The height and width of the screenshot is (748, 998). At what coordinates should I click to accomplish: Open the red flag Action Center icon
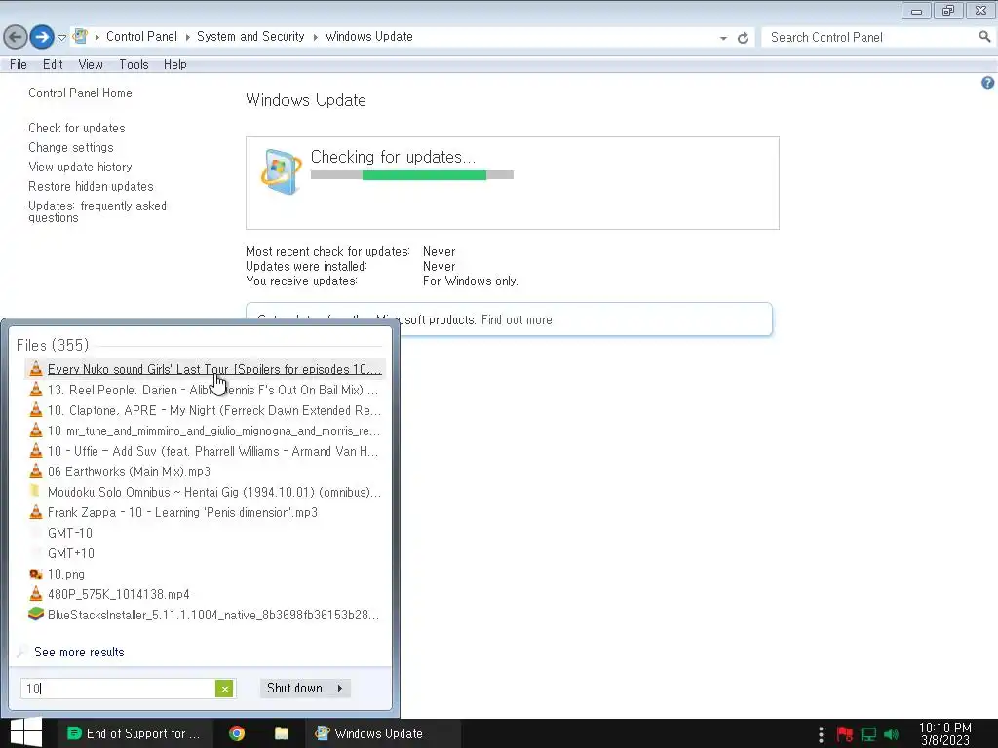tap(845, 734)
